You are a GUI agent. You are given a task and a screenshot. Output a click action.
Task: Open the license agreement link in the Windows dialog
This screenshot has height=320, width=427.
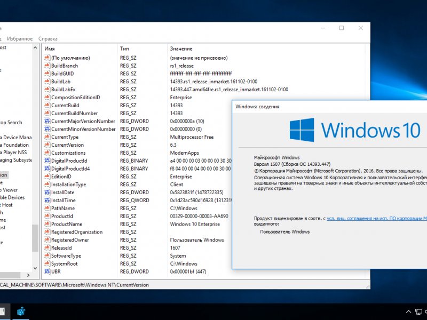(x=377, y=218)
